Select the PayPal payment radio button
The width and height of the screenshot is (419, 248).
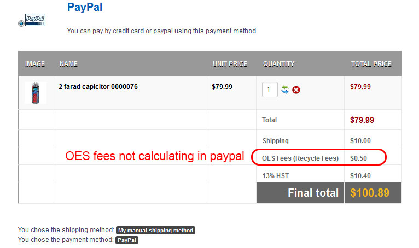tap(21, 23)
